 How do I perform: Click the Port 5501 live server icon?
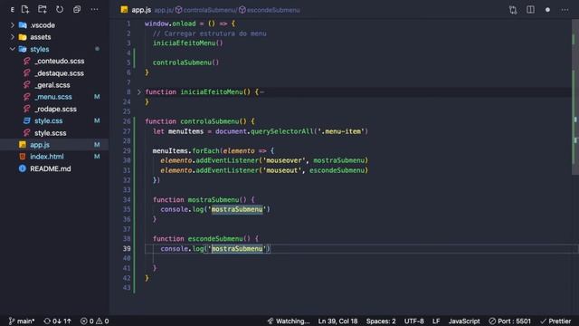(x=492, y=321)
